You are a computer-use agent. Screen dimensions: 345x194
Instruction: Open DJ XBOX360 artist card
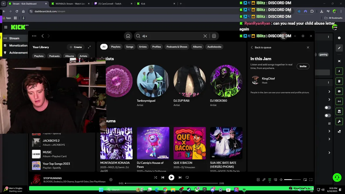(226, 86)
